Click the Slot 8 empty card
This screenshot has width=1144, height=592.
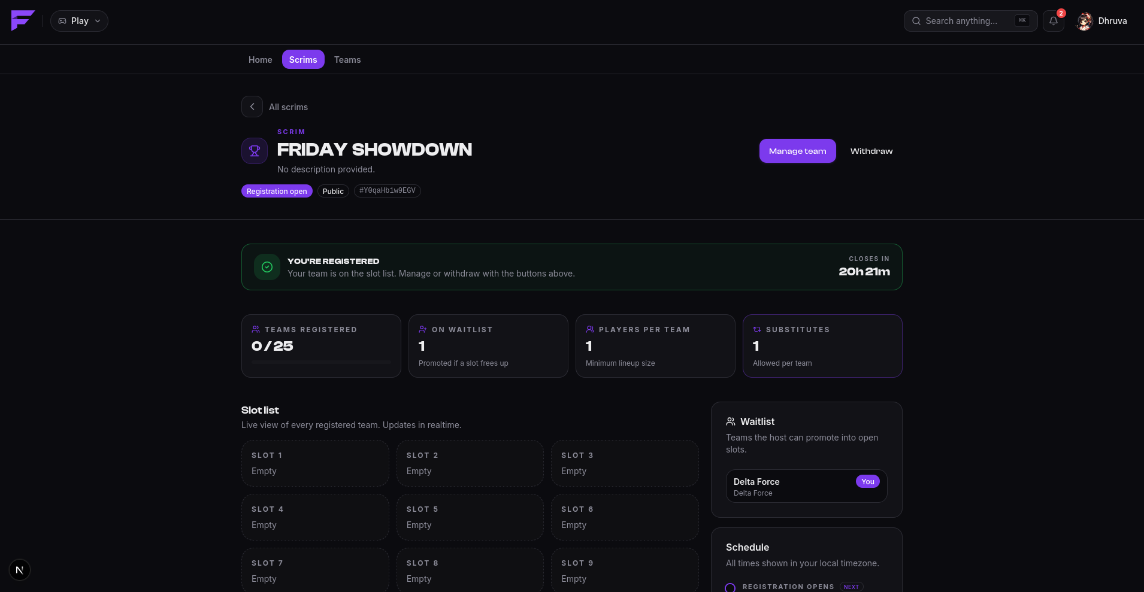(x=470, y=570)
